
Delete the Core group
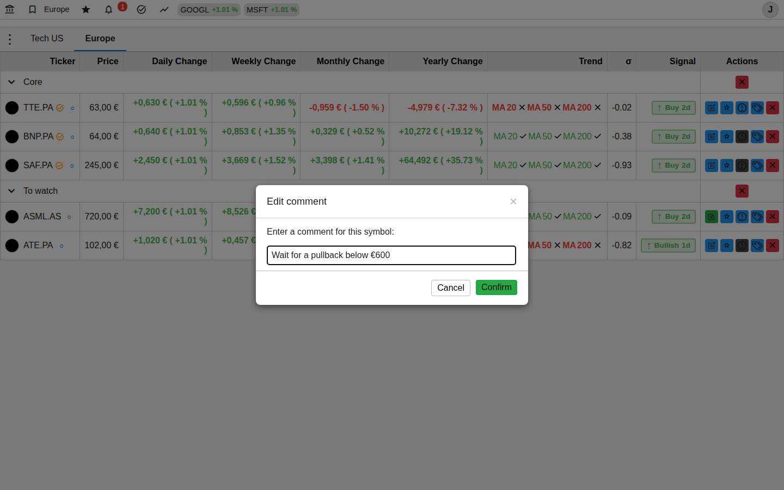pos(742,82)
